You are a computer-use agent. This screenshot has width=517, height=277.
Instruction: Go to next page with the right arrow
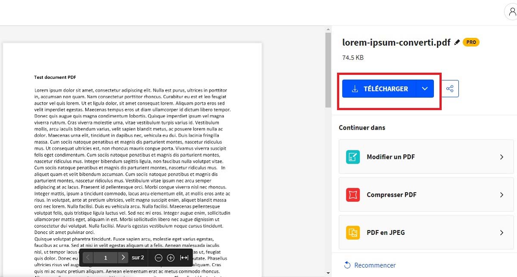pos(123,258)
